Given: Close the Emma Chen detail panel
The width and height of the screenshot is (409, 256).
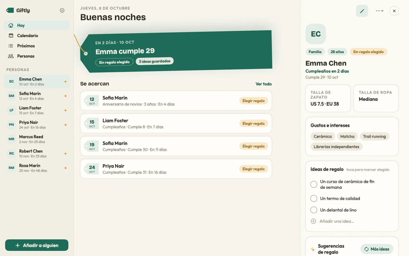Looking at the screenshot, I should pyautogui.click(x=394, y=11).
